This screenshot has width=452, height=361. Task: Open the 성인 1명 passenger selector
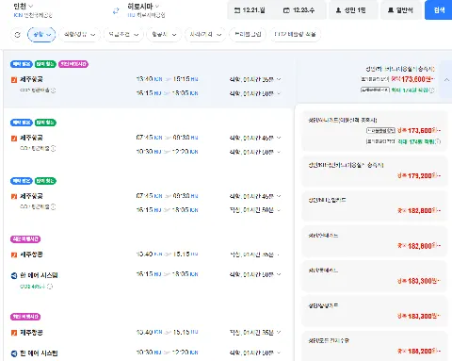[x=353, y=10]
